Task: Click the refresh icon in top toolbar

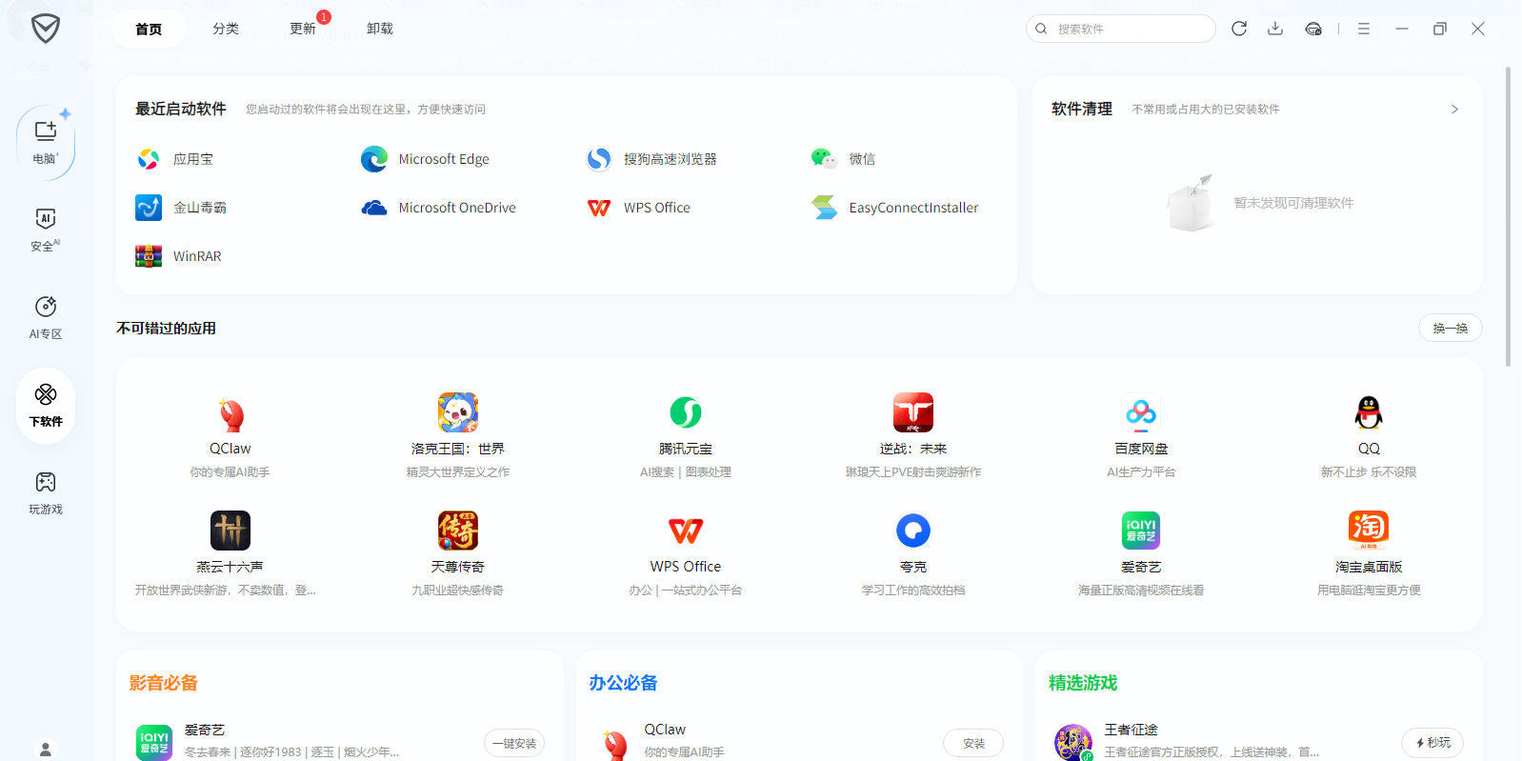Action: 1238,29
